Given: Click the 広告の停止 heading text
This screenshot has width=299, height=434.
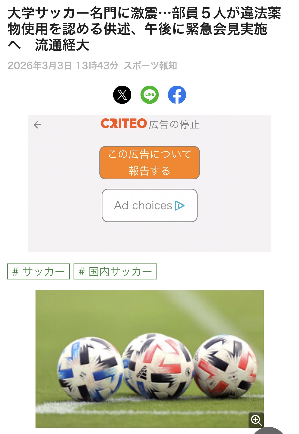Looking at the screenshot, I should coord(174,125).
